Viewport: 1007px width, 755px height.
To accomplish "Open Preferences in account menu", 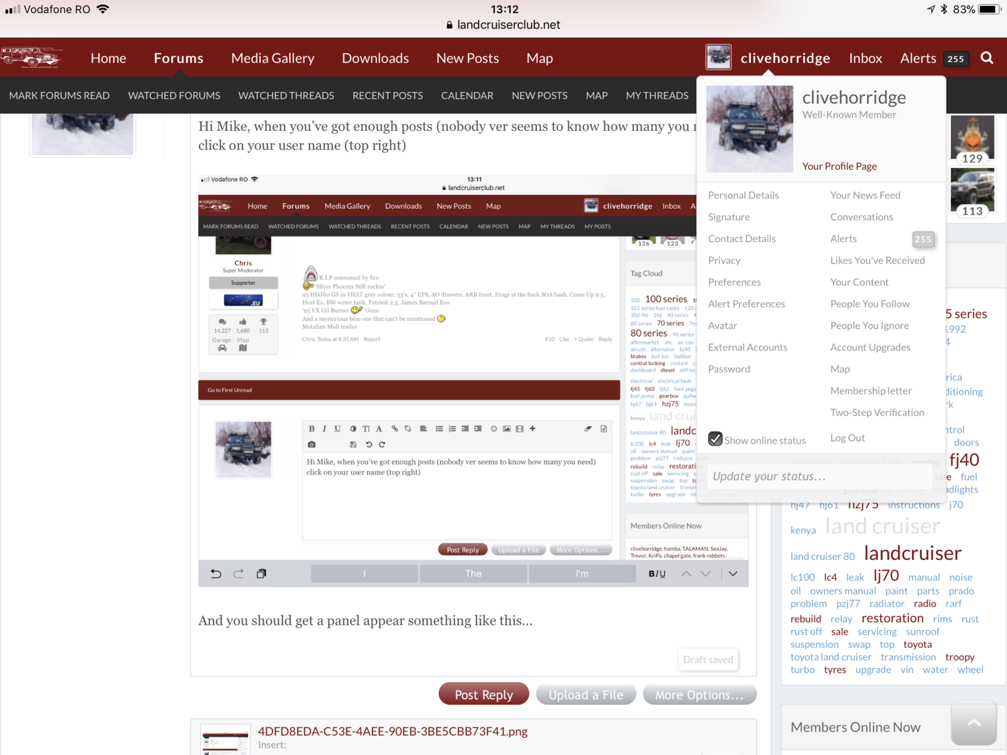I will pyautogui.click(x=734, y=282).
